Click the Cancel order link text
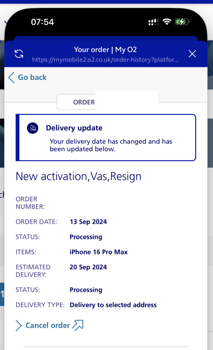 (48, 325)
